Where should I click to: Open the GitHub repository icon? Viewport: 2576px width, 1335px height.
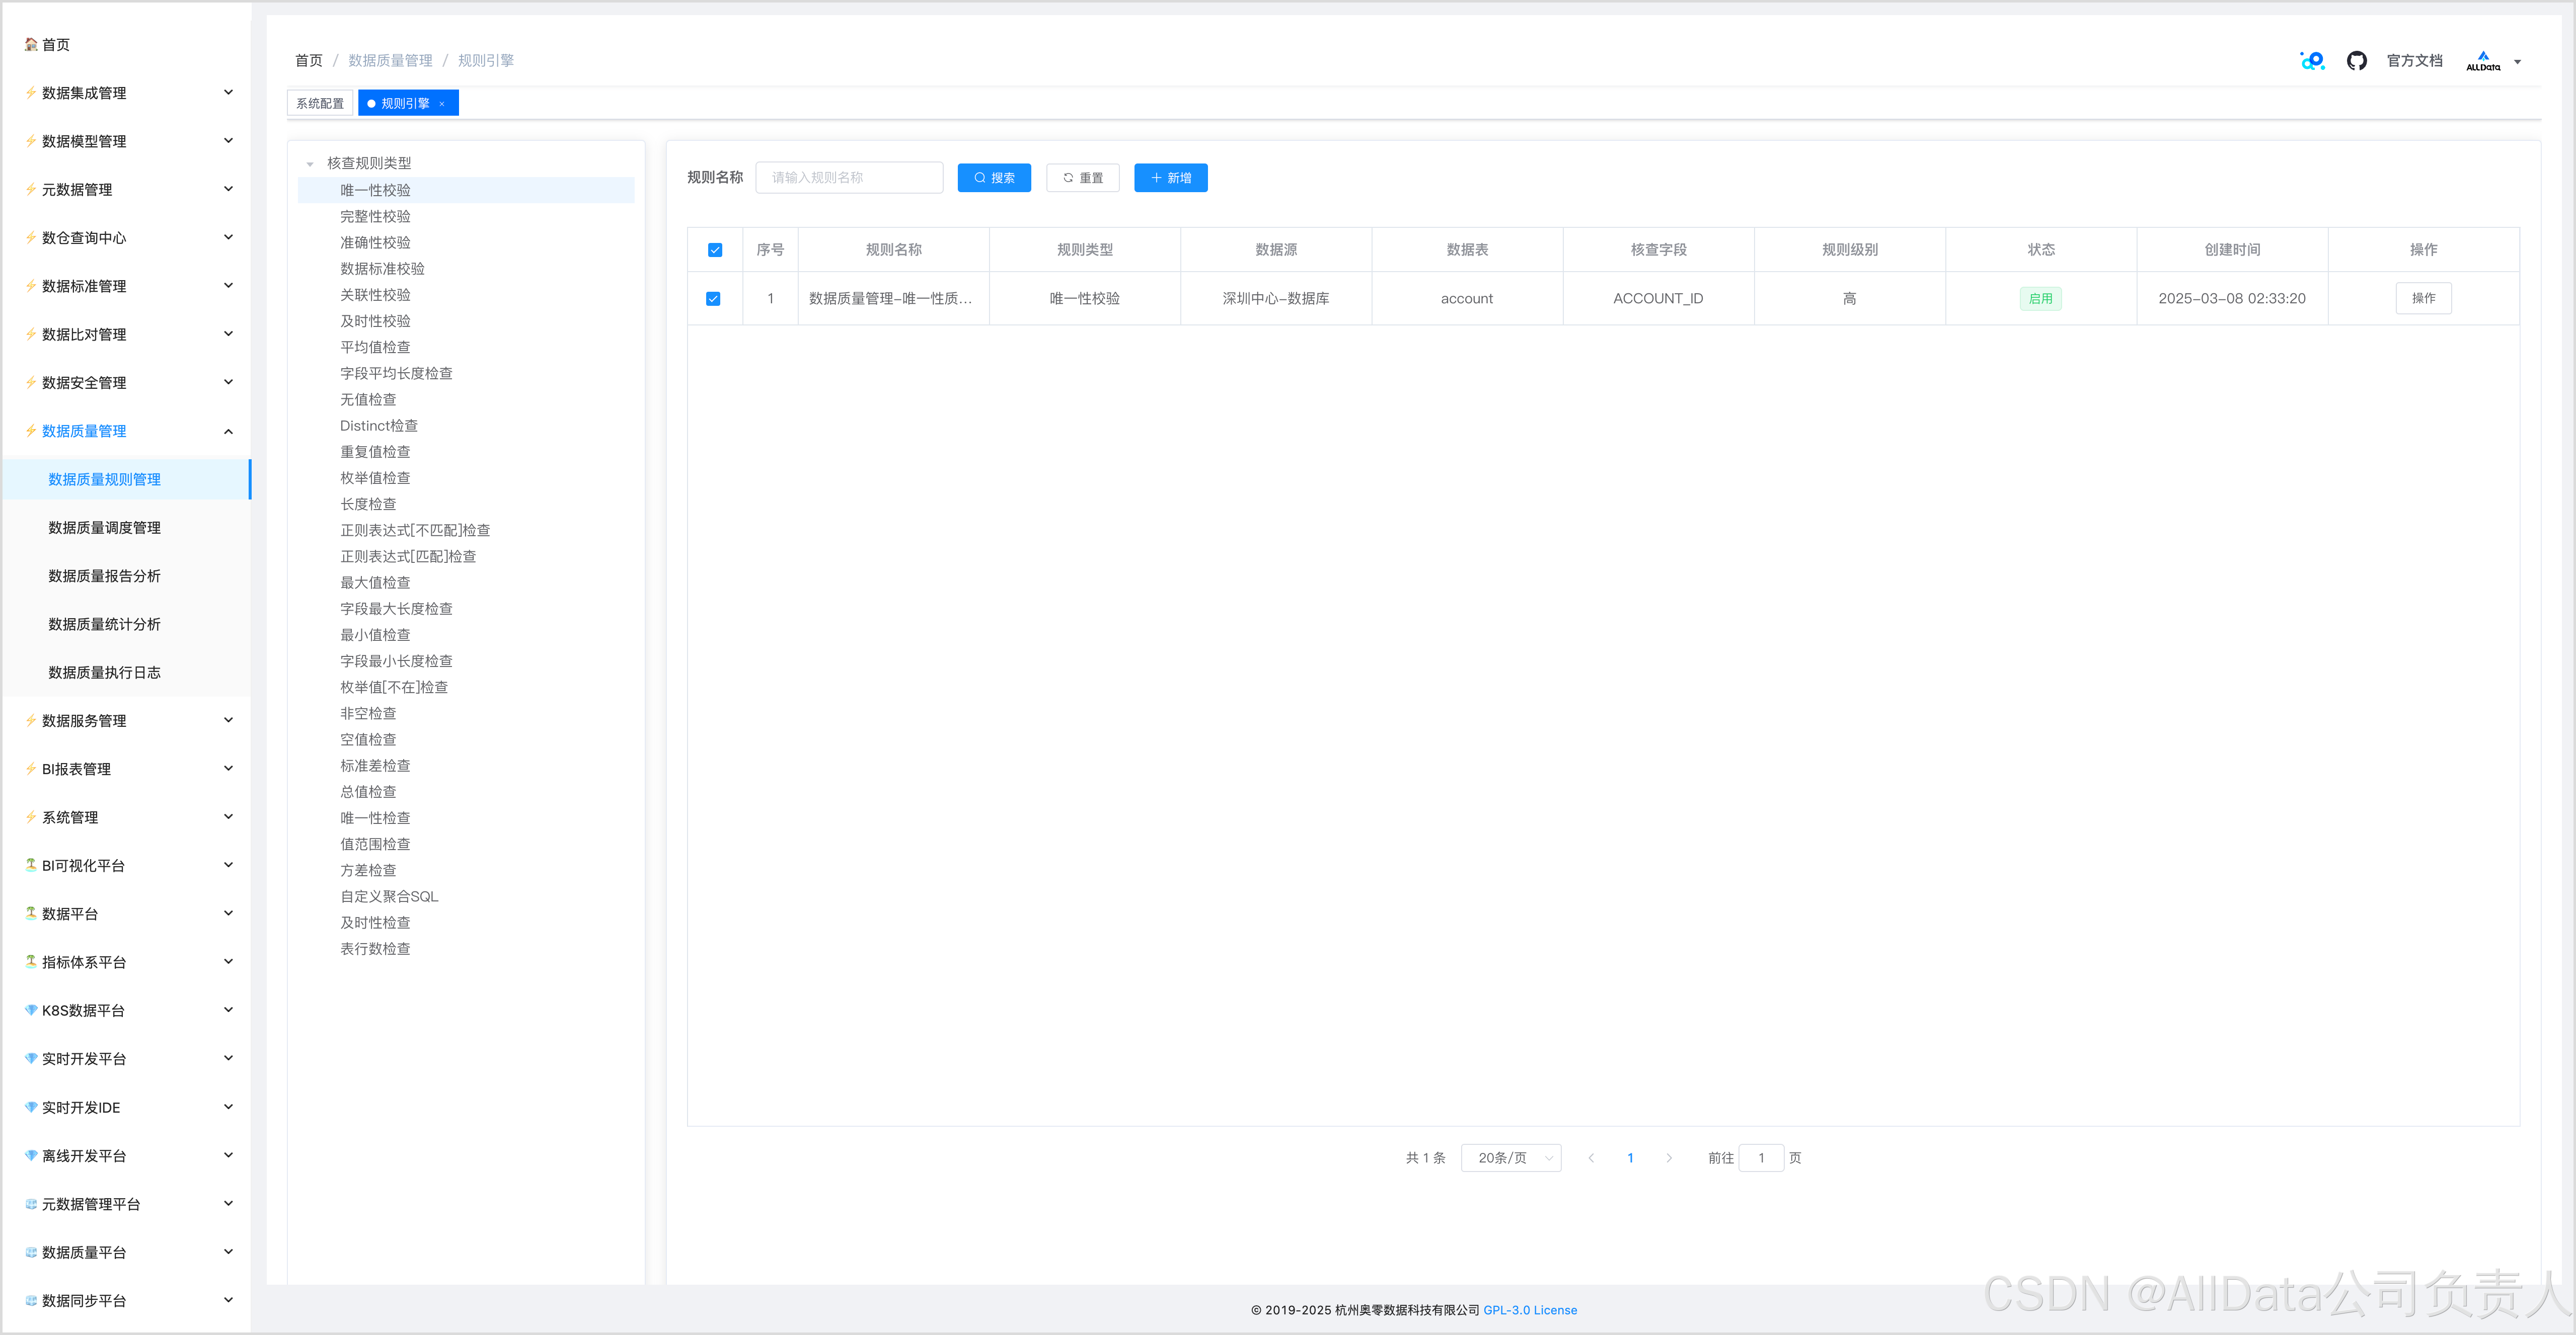pos(2356,61)
